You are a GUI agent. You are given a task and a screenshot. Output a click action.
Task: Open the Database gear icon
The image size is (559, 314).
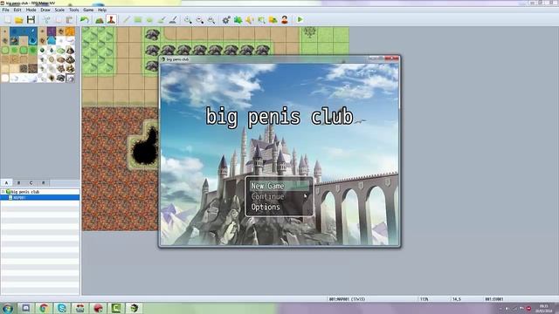click(x=226, y=19)
